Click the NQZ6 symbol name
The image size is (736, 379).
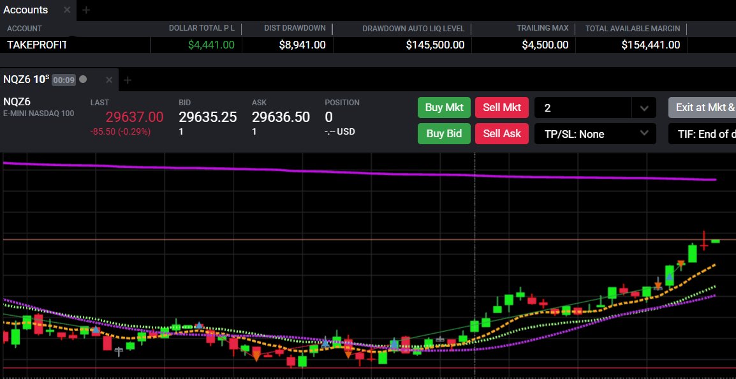pos(17,102)
